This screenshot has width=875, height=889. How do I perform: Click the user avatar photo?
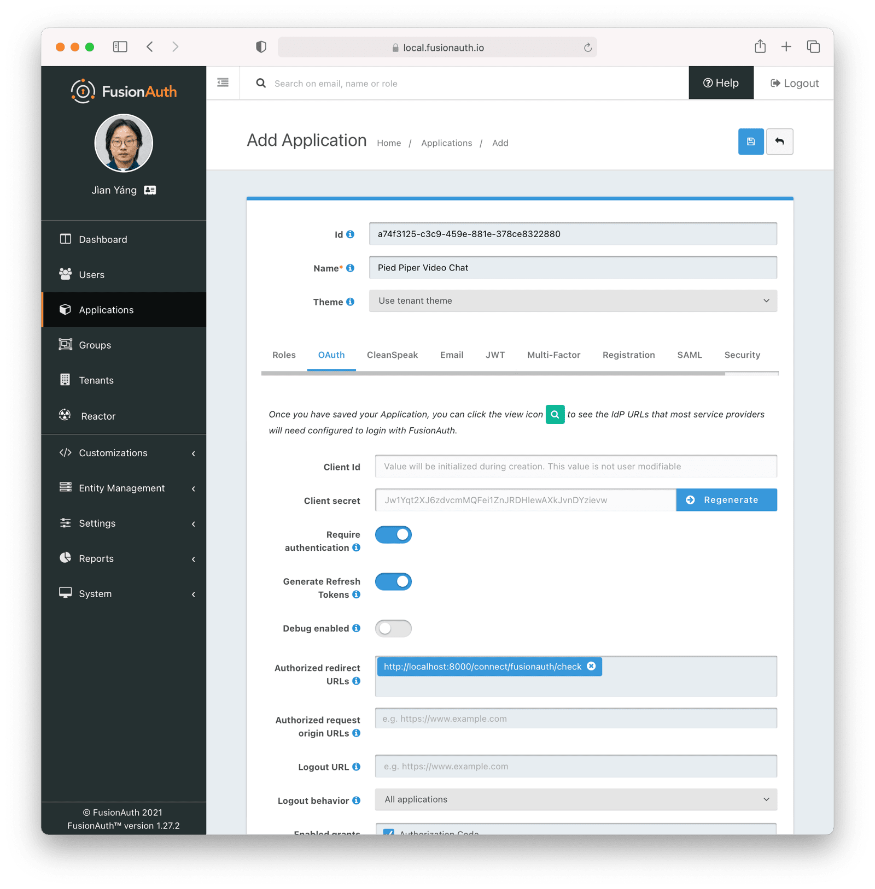coord(124,143)
